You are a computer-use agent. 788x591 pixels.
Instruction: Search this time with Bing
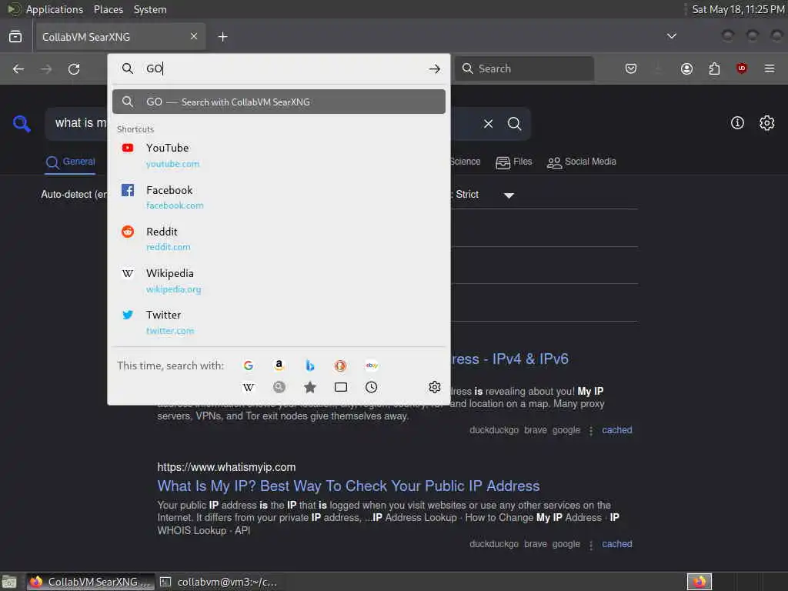pos(309,366)
